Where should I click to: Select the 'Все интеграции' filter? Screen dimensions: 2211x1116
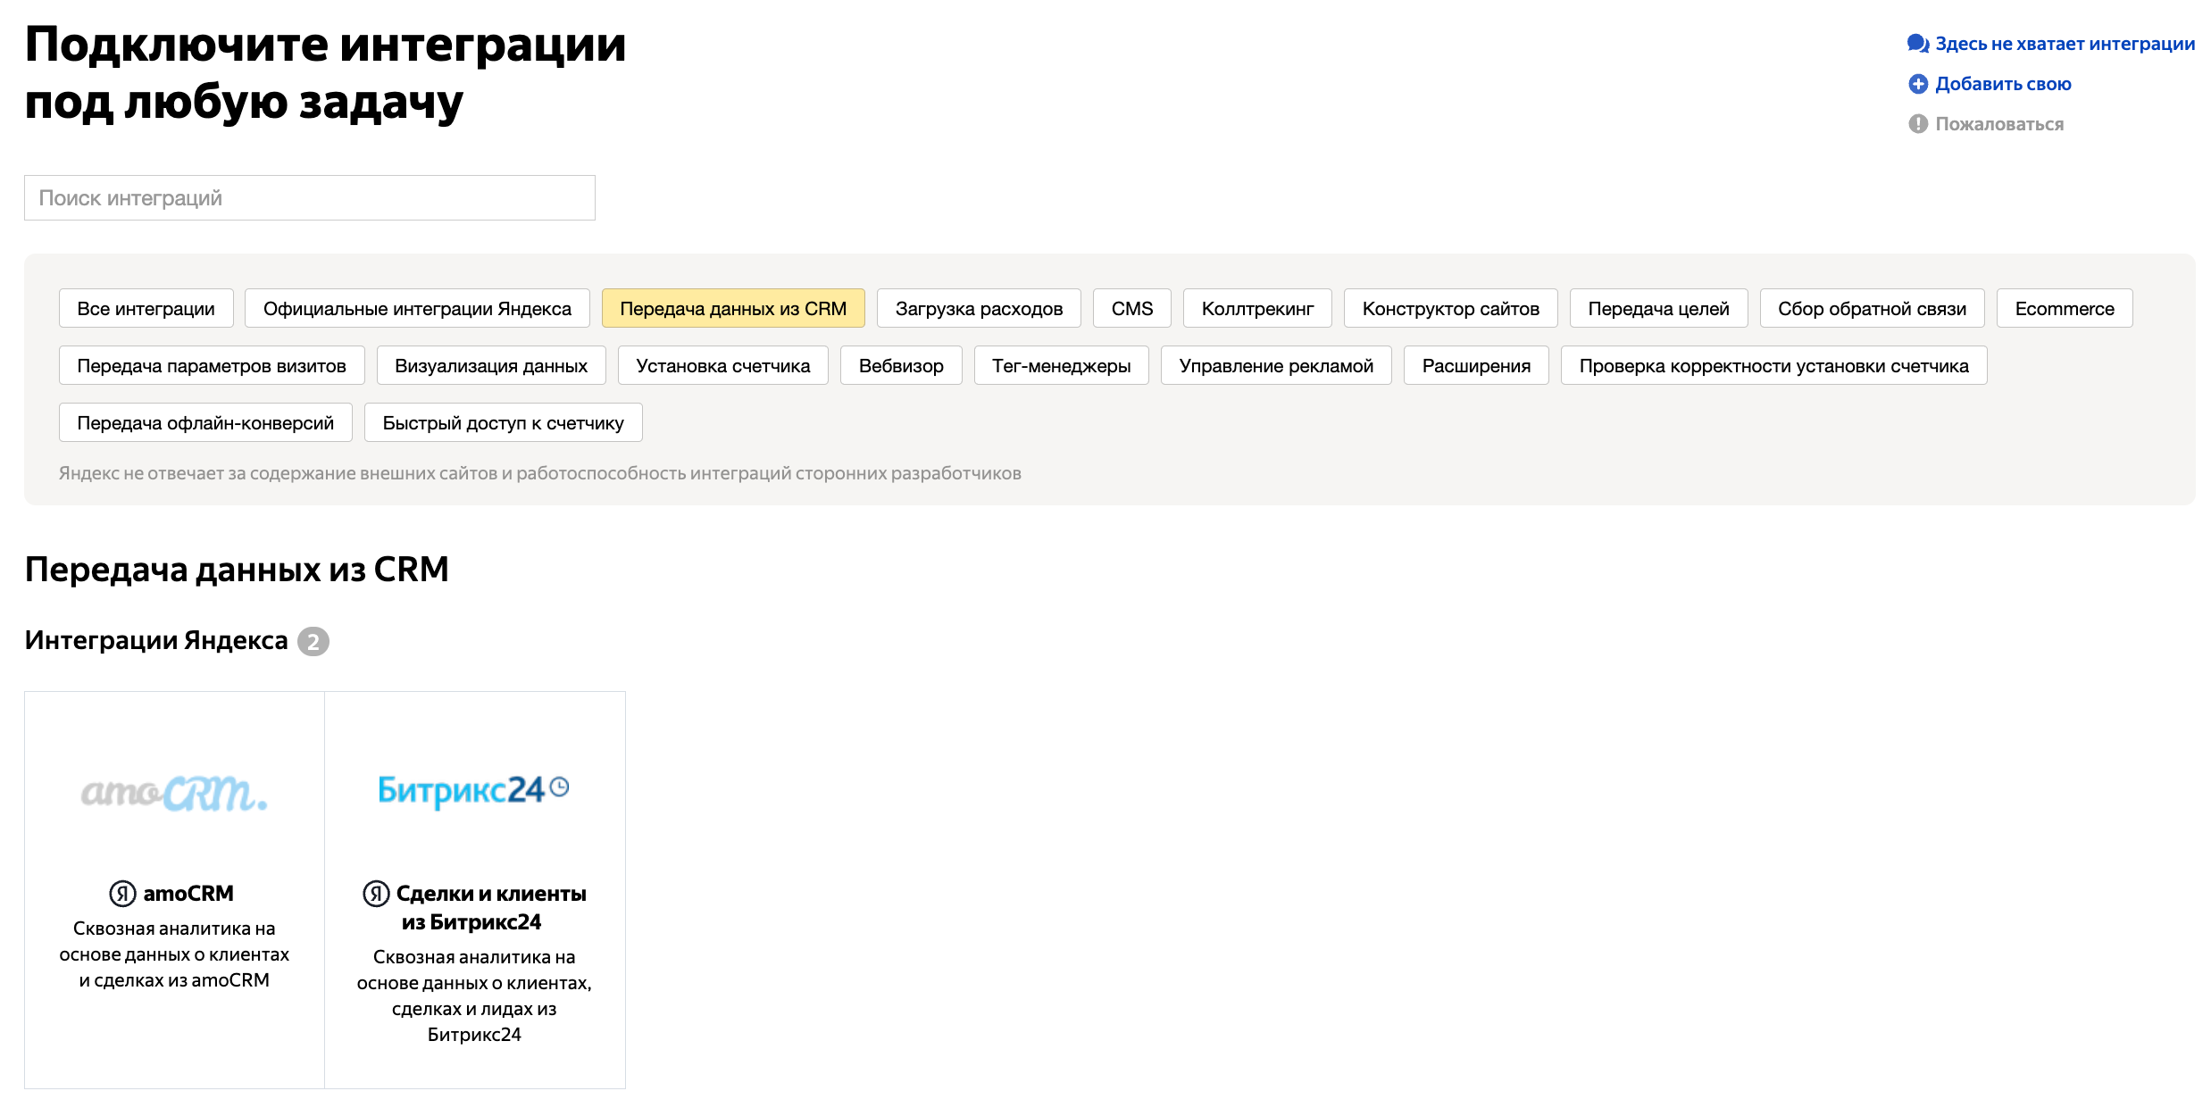[146, 308]
